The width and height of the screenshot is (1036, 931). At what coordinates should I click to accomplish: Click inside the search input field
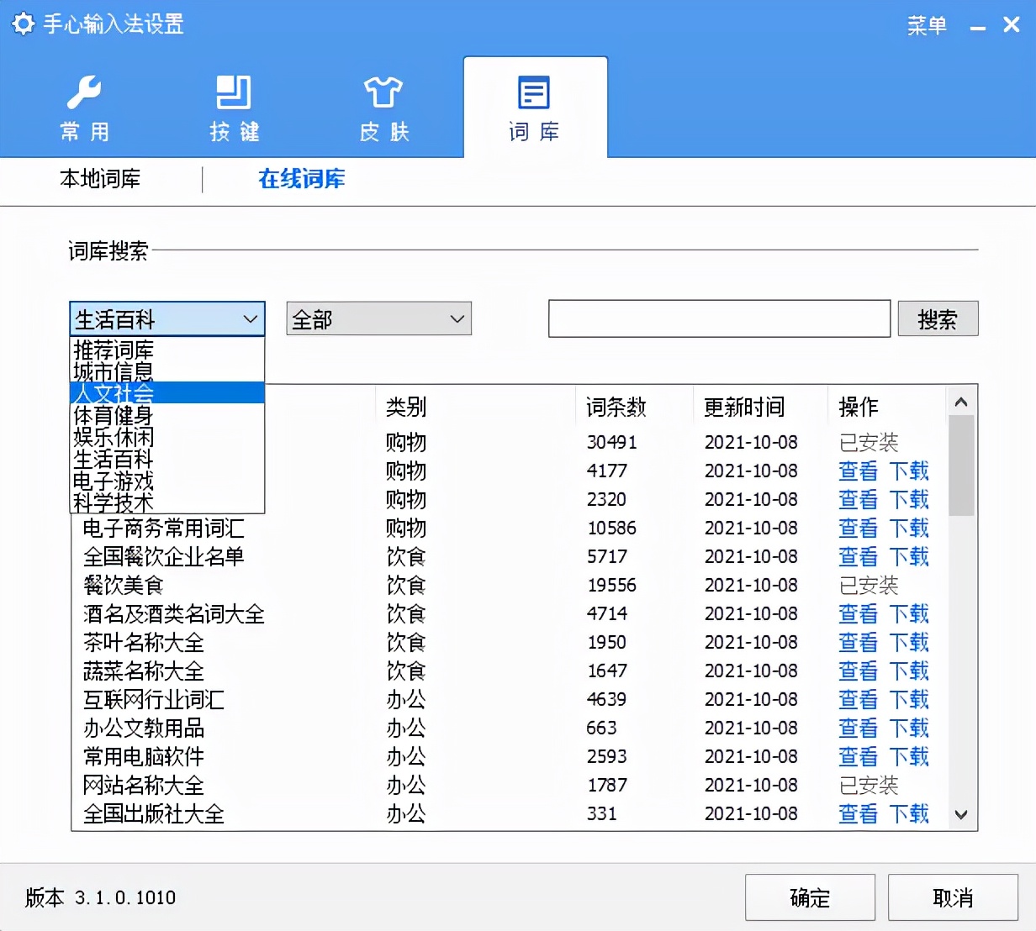[x=719, y=318]
